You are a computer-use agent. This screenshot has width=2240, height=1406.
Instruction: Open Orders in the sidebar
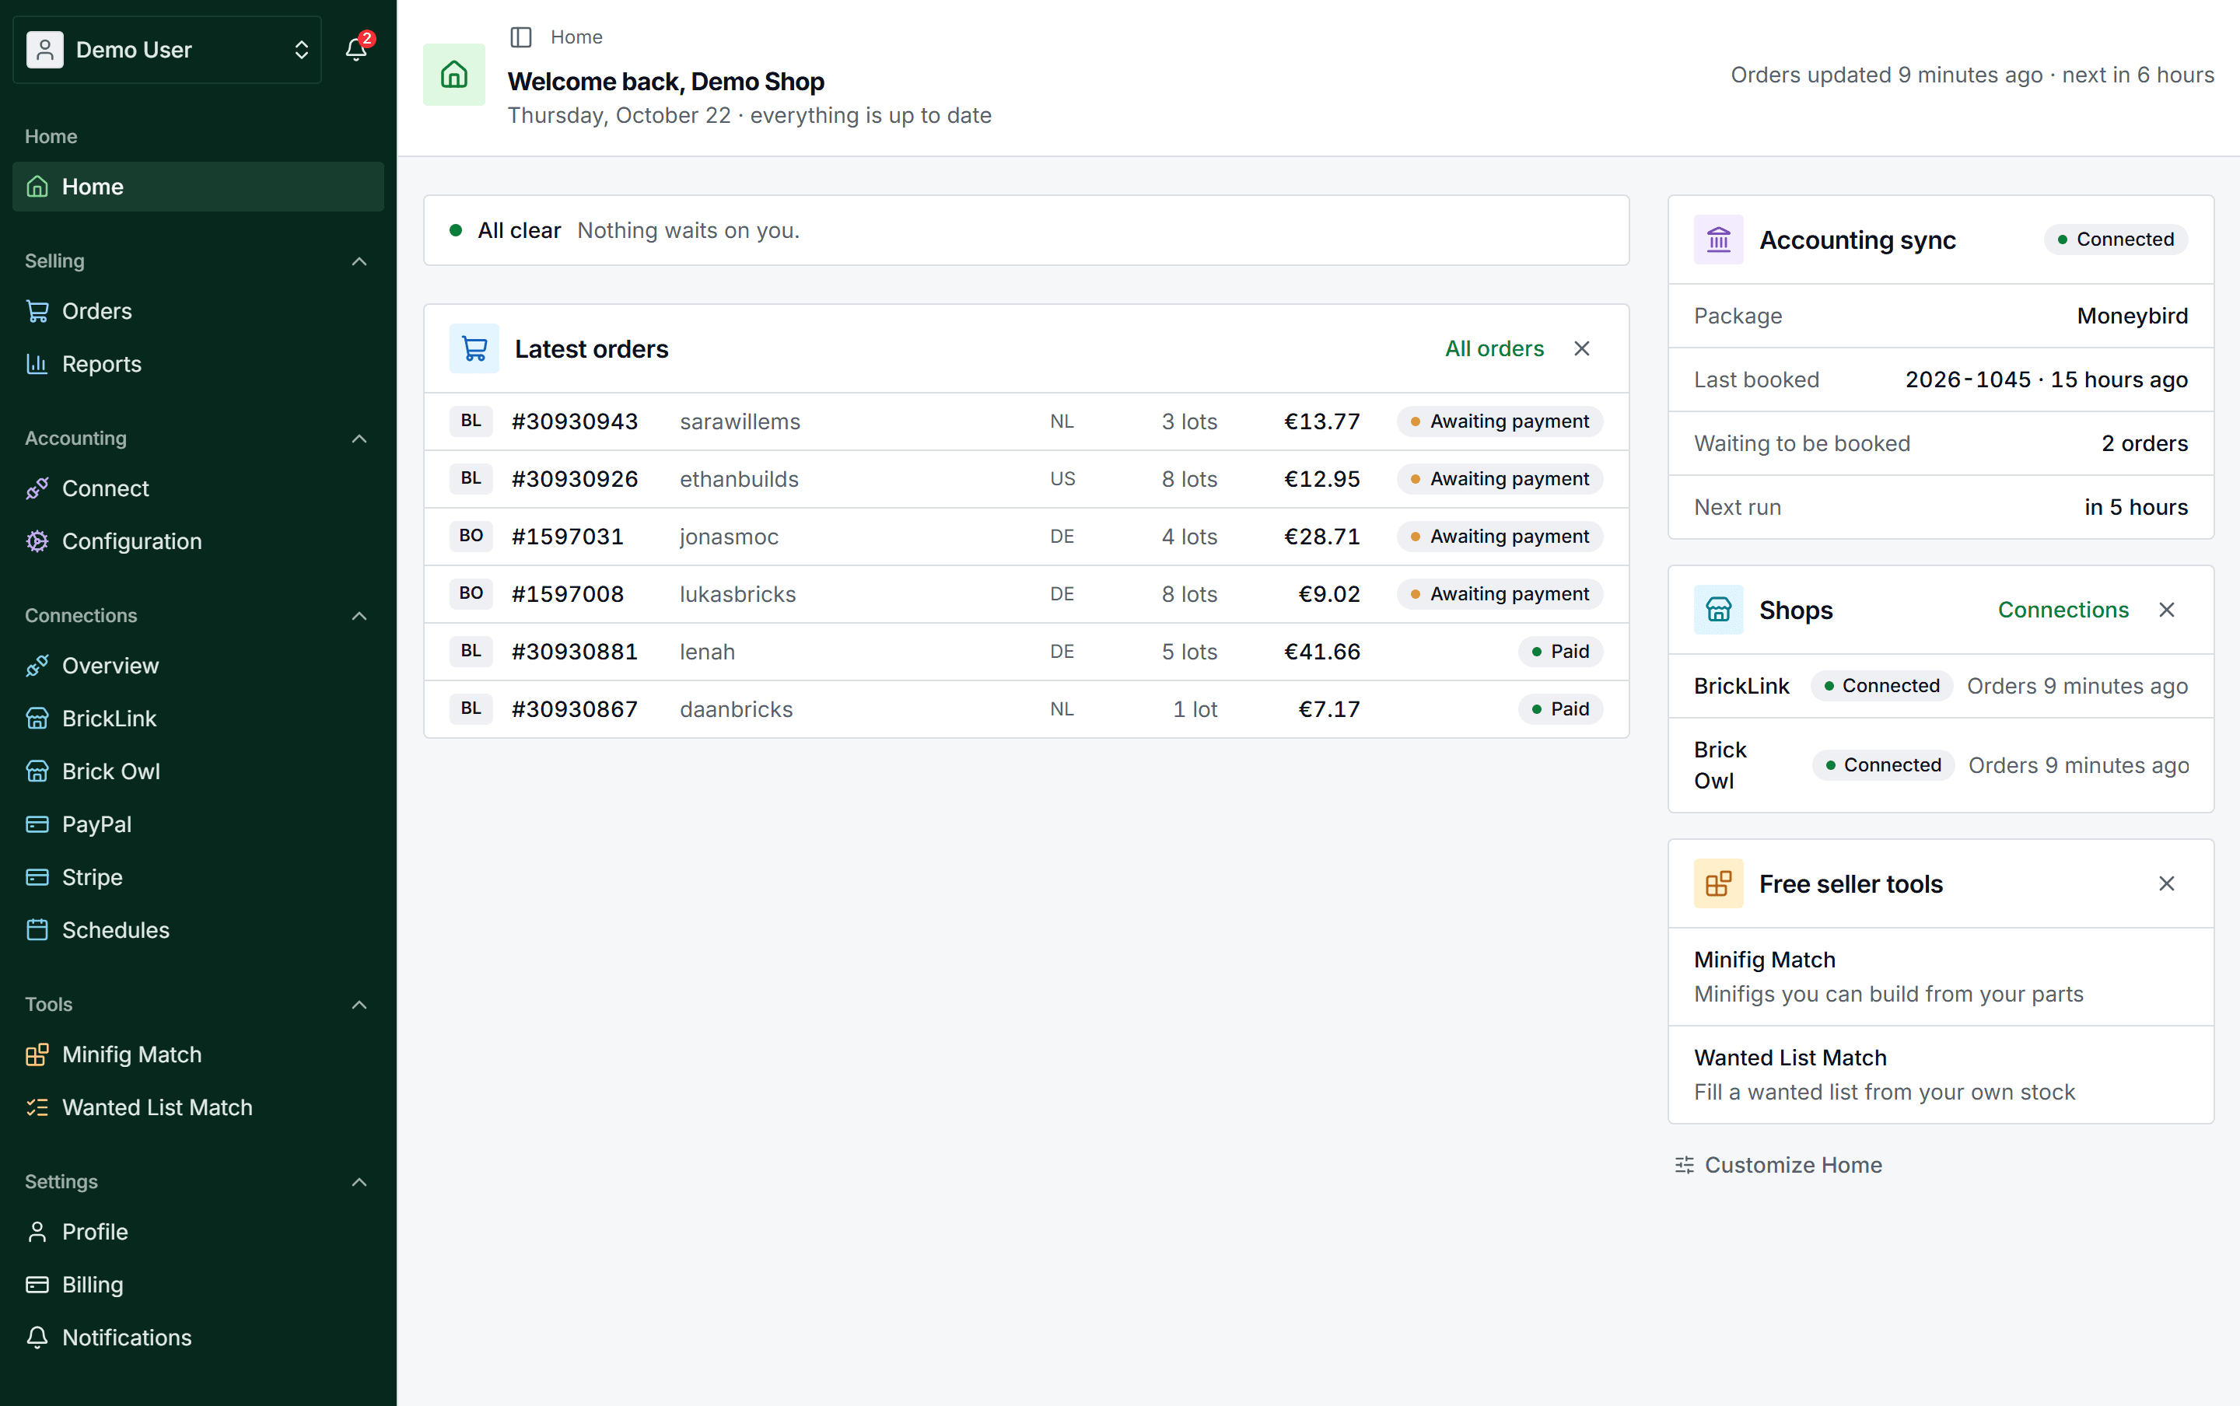tap(198, 312)
